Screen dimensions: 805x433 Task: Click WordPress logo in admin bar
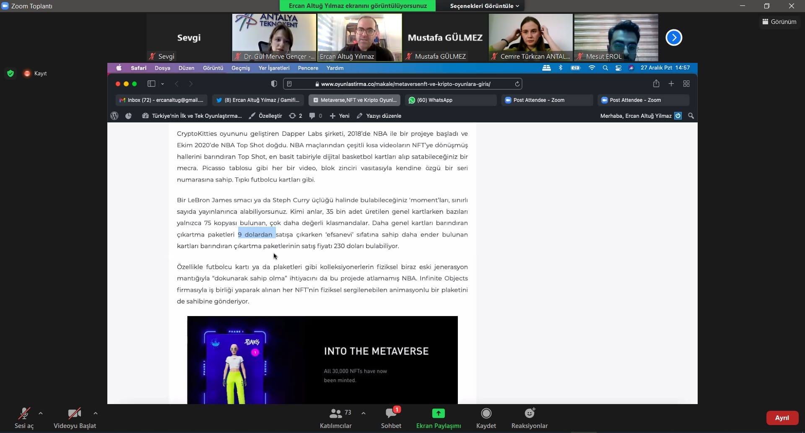(114, 116)
